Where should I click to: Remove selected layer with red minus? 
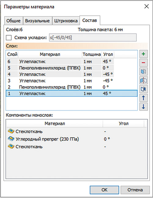coord(144,63)
